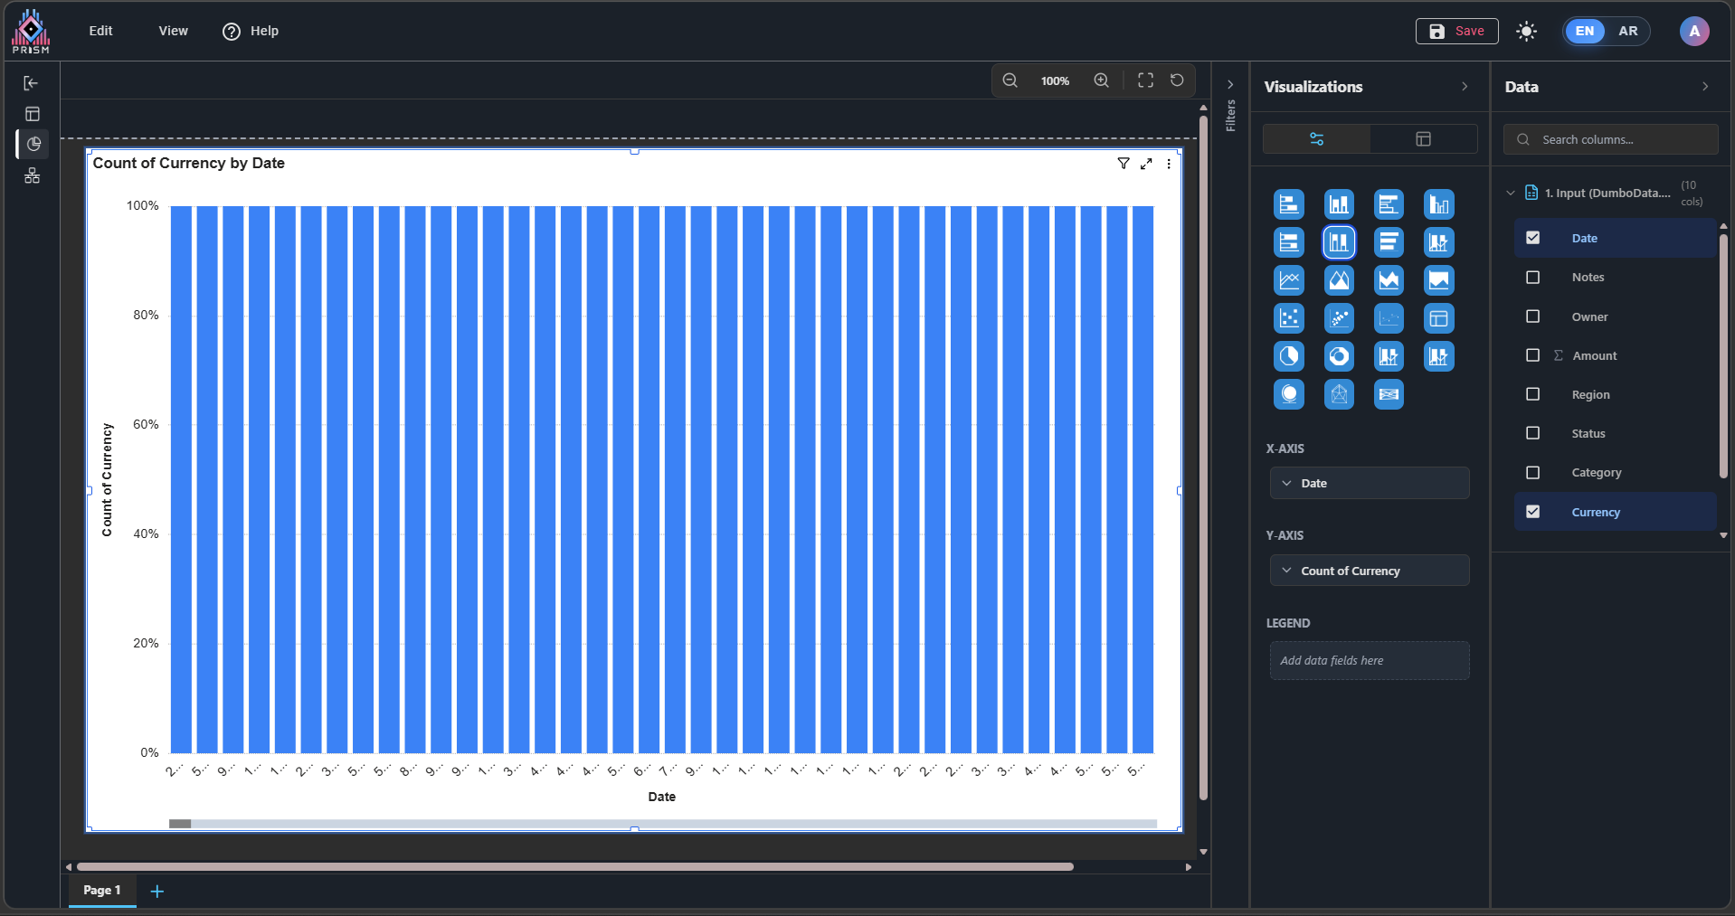Expand the chart to full view
The image size is (1735, 916).
click(x=1146, y=164)
